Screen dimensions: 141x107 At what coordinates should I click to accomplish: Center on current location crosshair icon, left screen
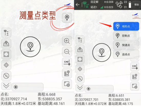pyautogui.click(x=6, y=65)
